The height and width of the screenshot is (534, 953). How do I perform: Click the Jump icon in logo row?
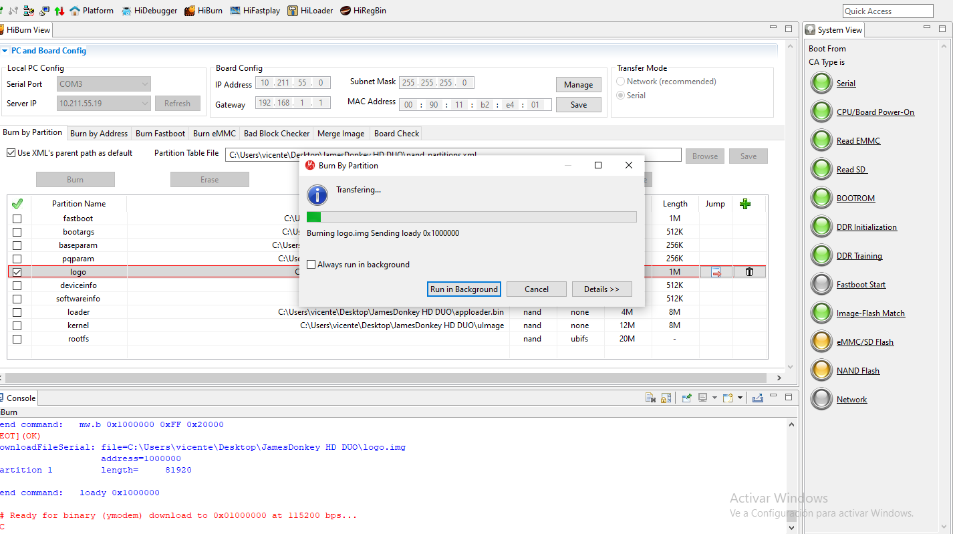point(716,272)
